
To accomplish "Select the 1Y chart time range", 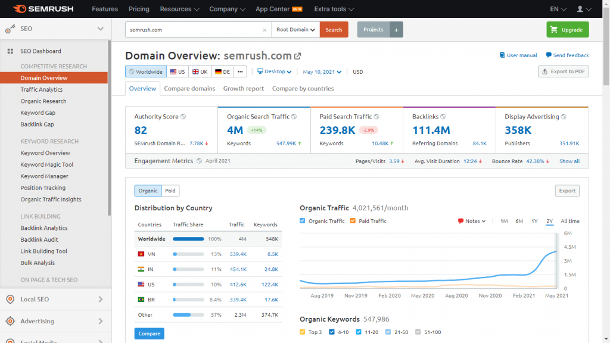I will tap(534, 221).
